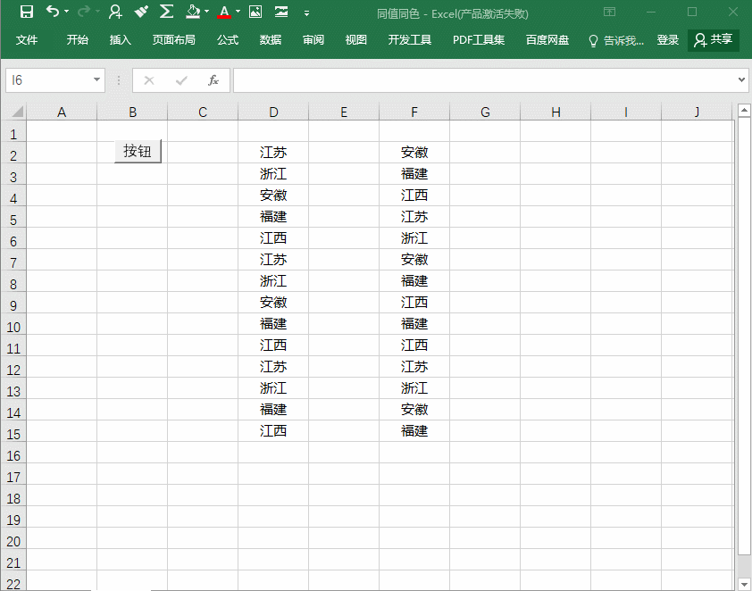Image resolution: width=752 pixels, height=591 pixels.
Task: Select cell D2 containing 江苏
Action: tap(273, 153)
